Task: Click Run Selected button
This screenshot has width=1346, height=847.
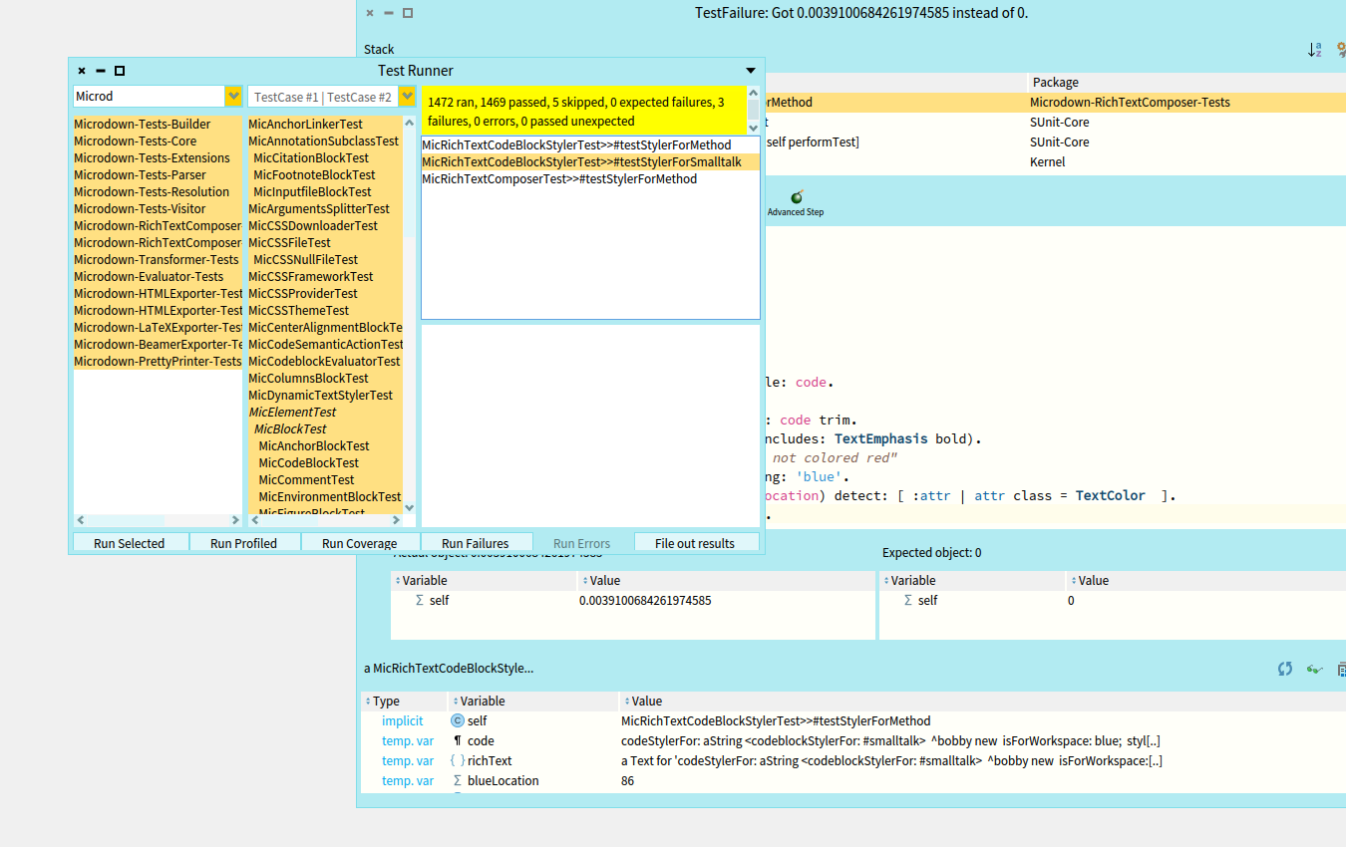Action: (x=130, y=543)
